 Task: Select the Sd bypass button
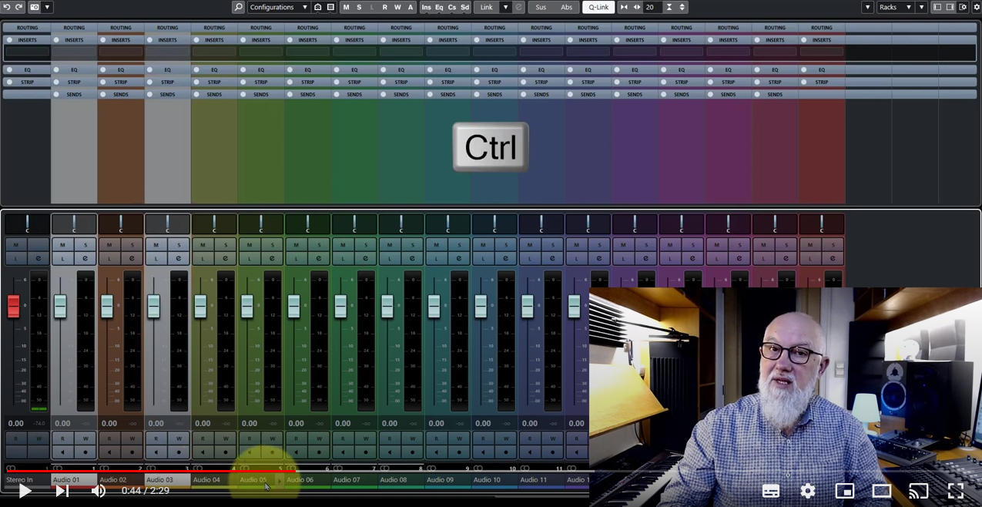coord(465,7)
